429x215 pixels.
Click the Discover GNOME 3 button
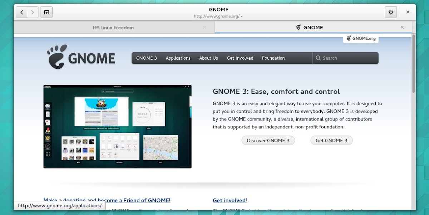(268, 141)
